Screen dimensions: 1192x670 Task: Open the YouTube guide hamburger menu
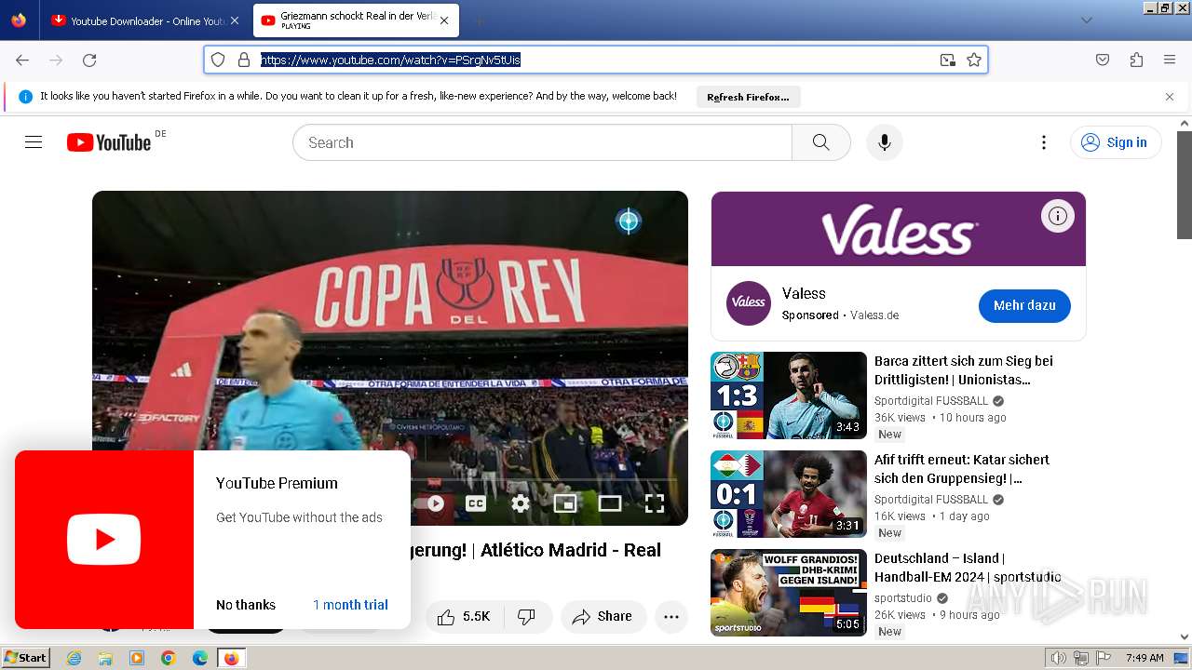tap(34, 142)
